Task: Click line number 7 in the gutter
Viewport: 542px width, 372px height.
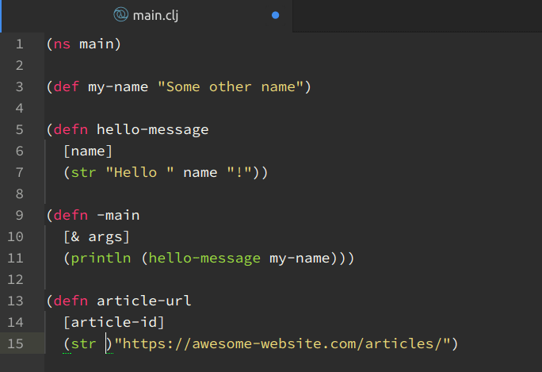Action: 20,173
